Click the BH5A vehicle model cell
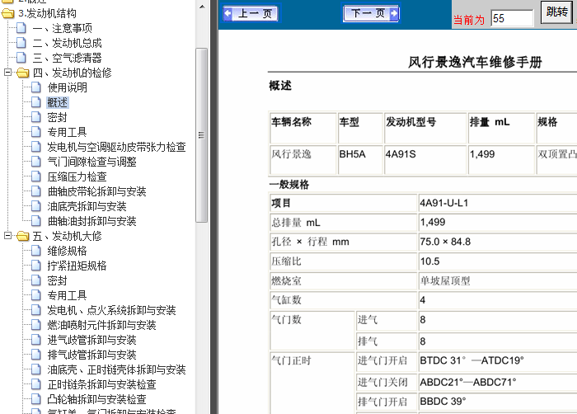This screenshot has height=414, width=577. [360, 159]
